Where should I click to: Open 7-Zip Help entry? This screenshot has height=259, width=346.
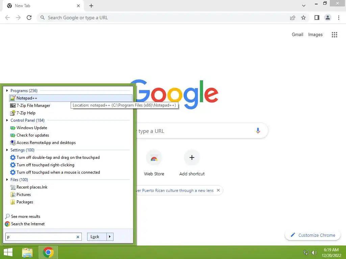[x=26, y=113]
